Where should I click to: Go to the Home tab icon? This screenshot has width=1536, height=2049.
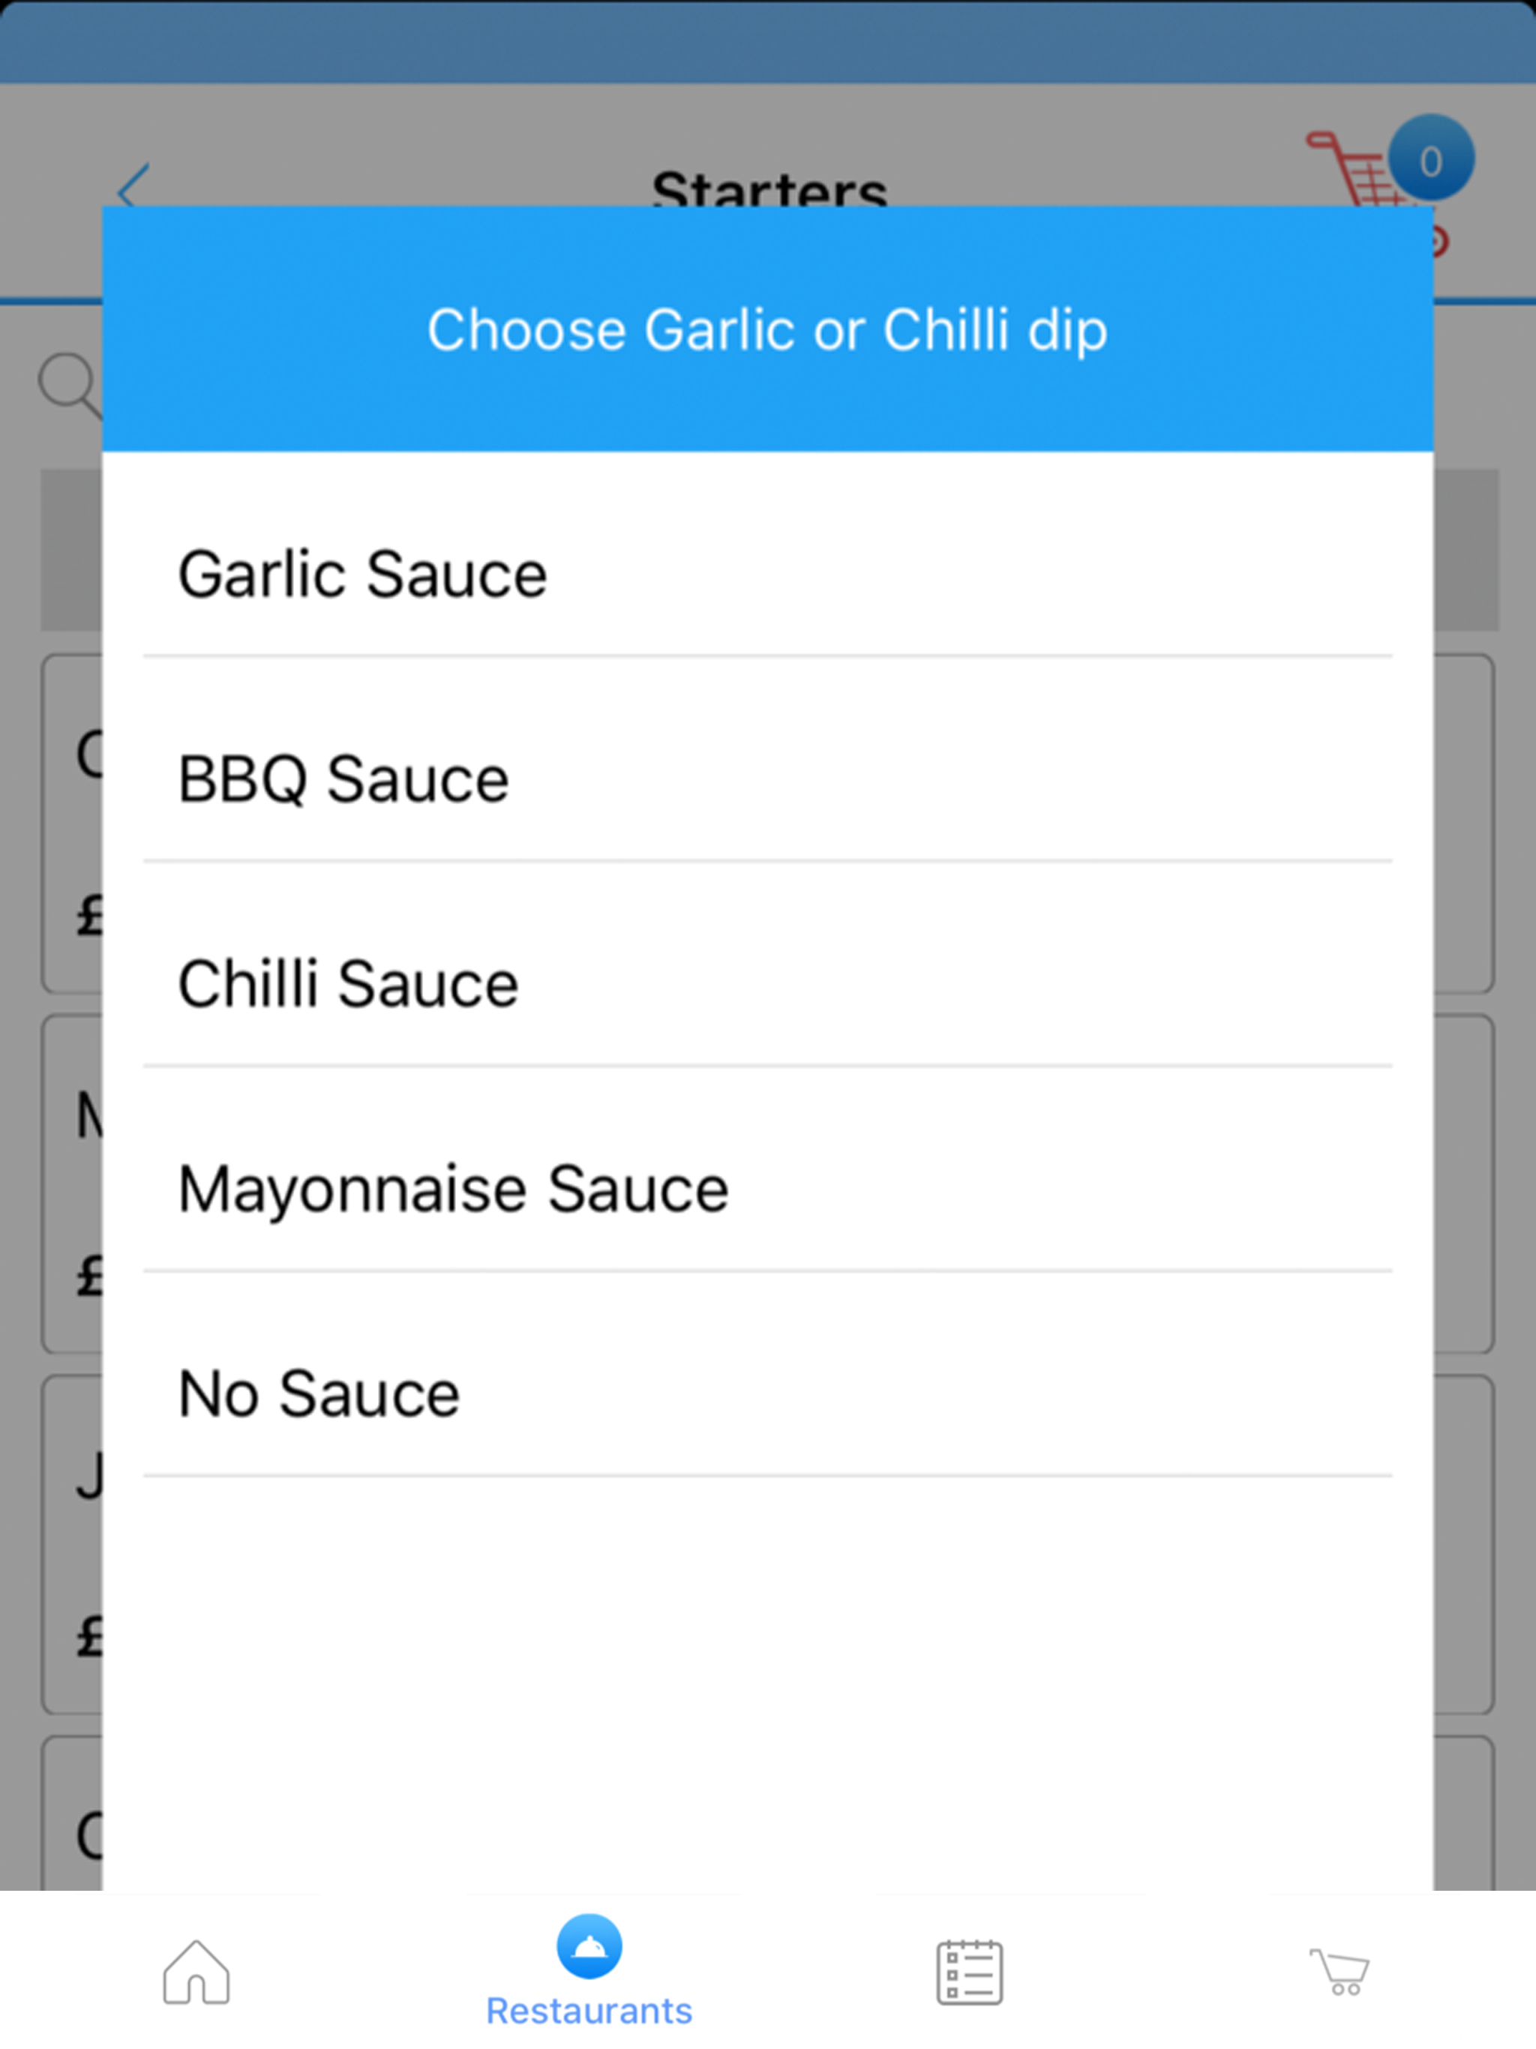tap(196, 1972)
